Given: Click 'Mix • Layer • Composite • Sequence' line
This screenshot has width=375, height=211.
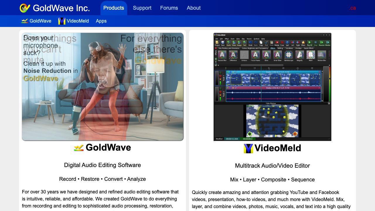Looking at the screenshot, I should (x=272, y=180).
